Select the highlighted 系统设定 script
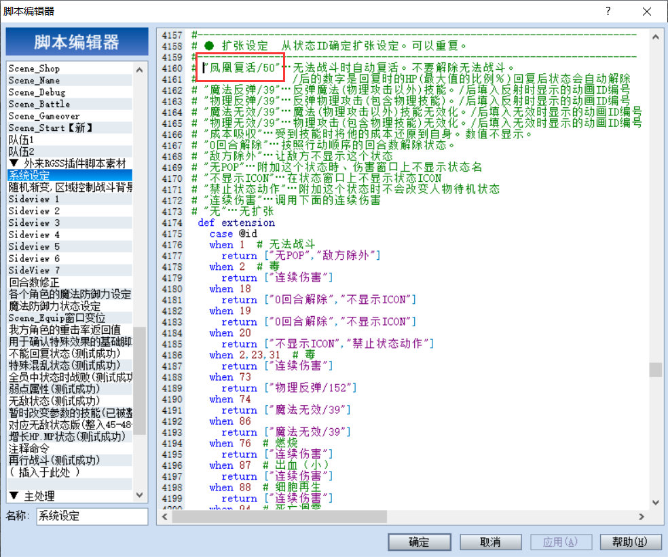This screenshot has width=668, height=557. (70, 175)
